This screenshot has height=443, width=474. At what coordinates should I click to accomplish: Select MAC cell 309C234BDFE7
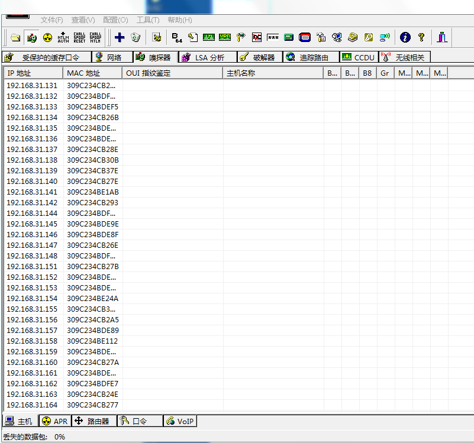point(92,384)
